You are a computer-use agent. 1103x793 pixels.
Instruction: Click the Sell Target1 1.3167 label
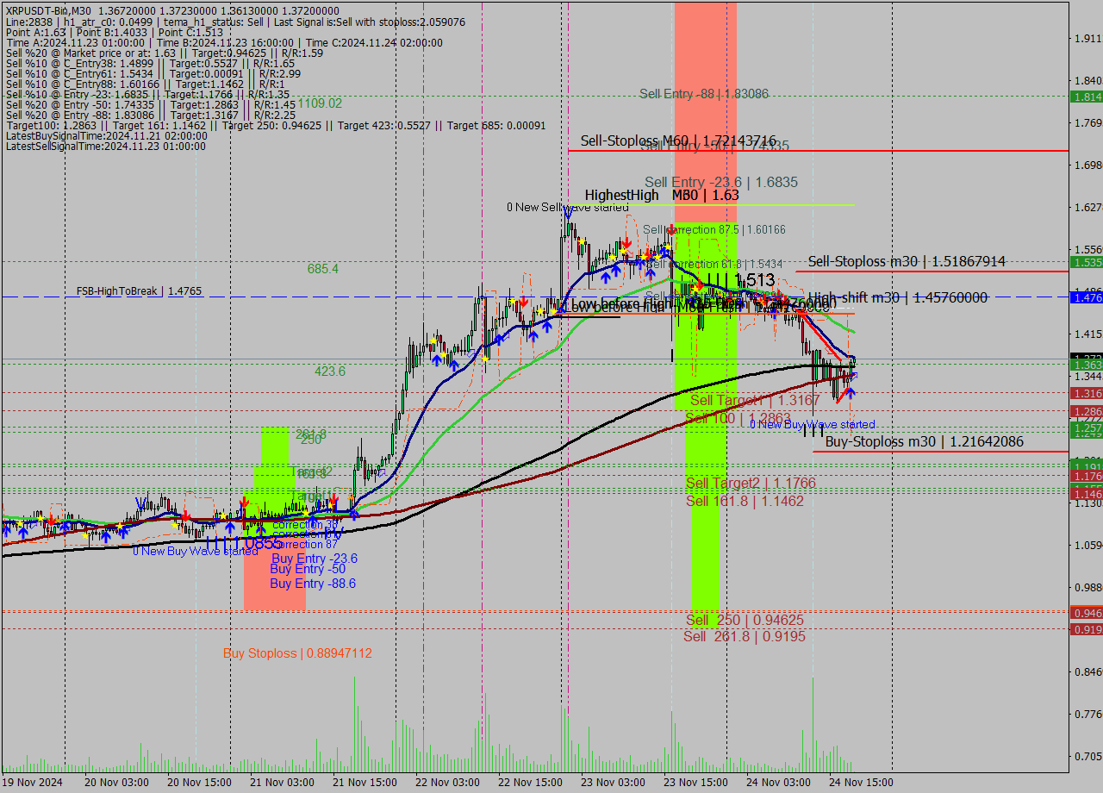(x=756, y=401)
